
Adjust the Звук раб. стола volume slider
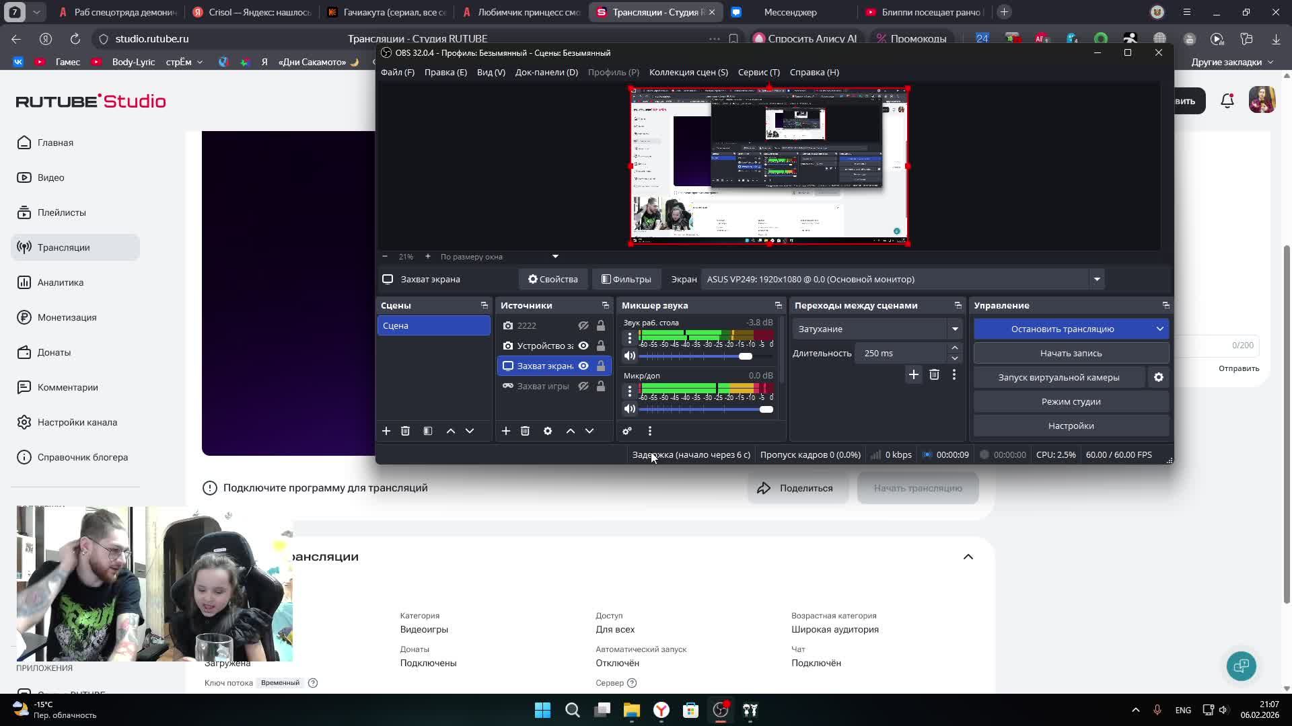click(745, 356)
